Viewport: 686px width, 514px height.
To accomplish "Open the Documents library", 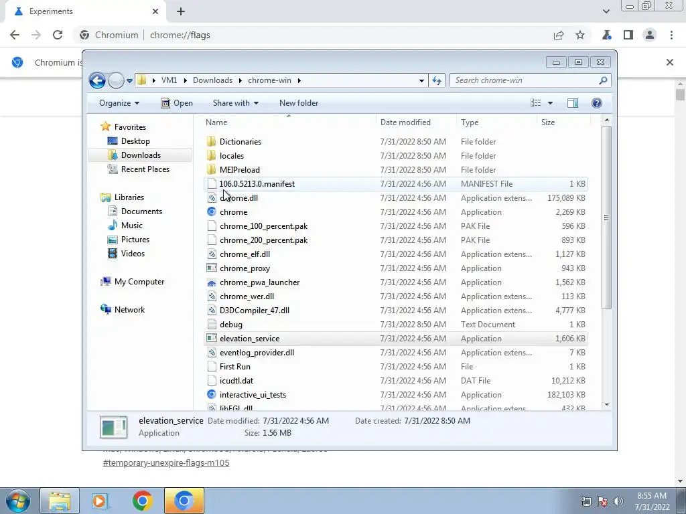I will (x=141, y=211).
